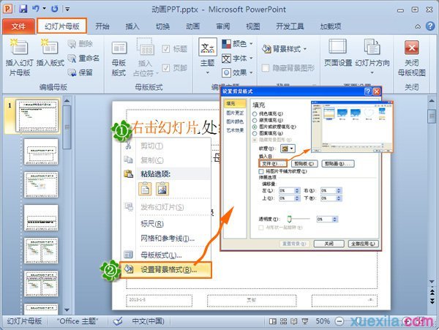The height and width of the screenshot is (330, 439).
Task: Toggle the Title (标题) checkbox
Action: pos(165,49)
